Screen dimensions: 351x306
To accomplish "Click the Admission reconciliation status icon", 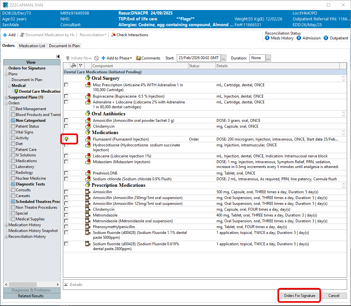I will (x=299, y=38).
